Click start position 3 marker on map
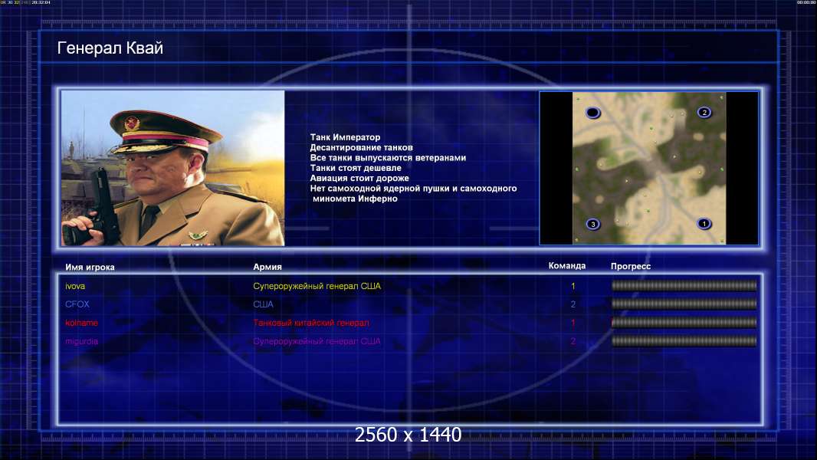 point(593,225)
